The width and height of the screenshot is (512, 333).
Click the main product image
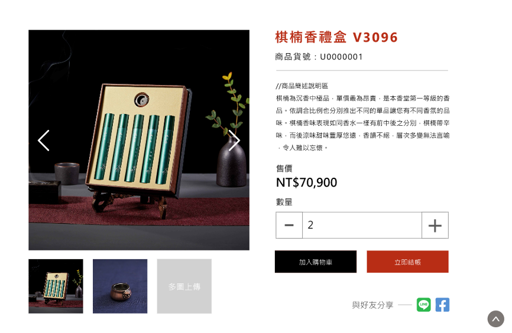click(139, 141)
